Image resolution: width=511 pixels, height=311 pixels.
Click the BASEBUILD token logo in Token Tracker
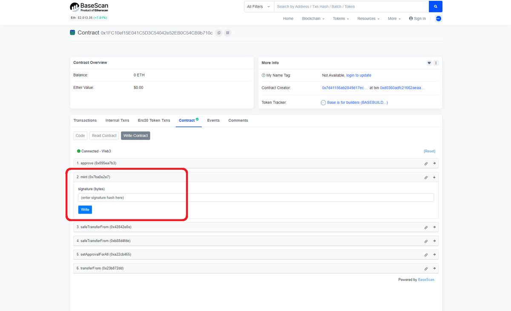(323, 102)
